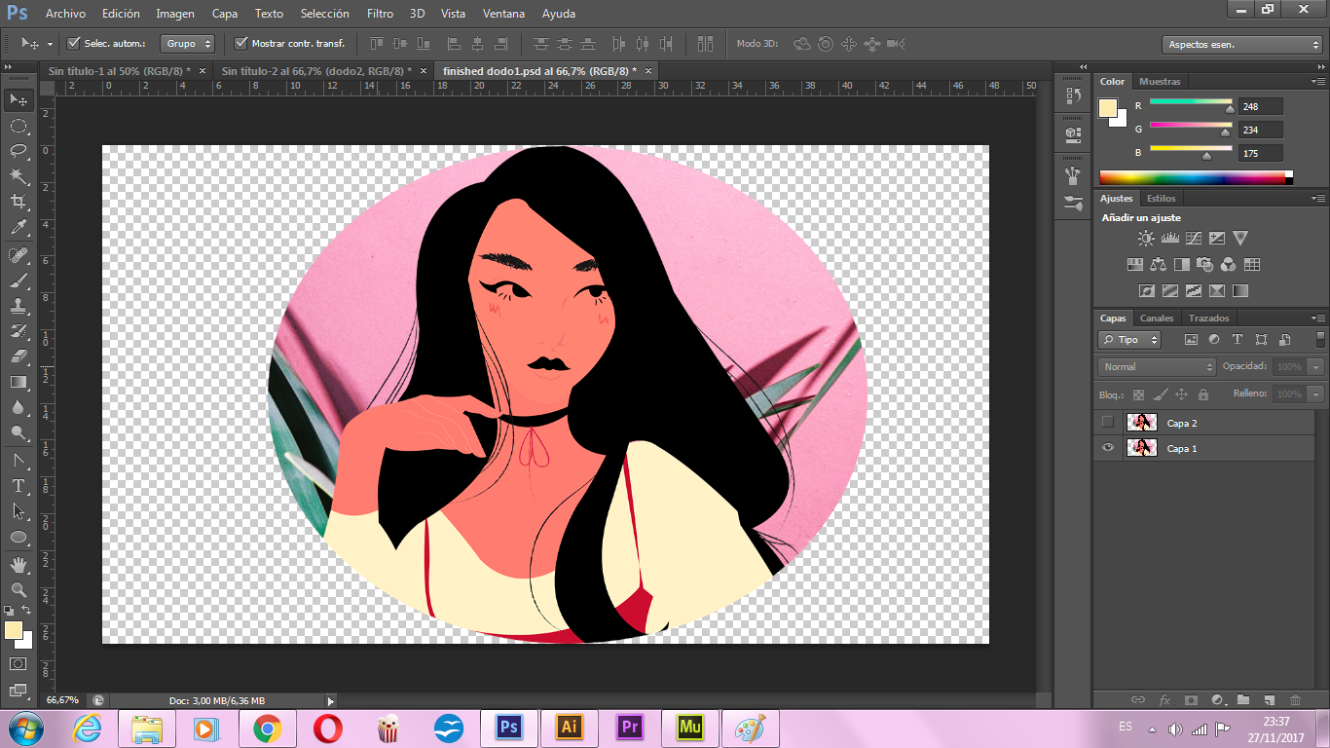Select the Blur tool
Screen dimensions: 1330x748
(x=18, y=407)
